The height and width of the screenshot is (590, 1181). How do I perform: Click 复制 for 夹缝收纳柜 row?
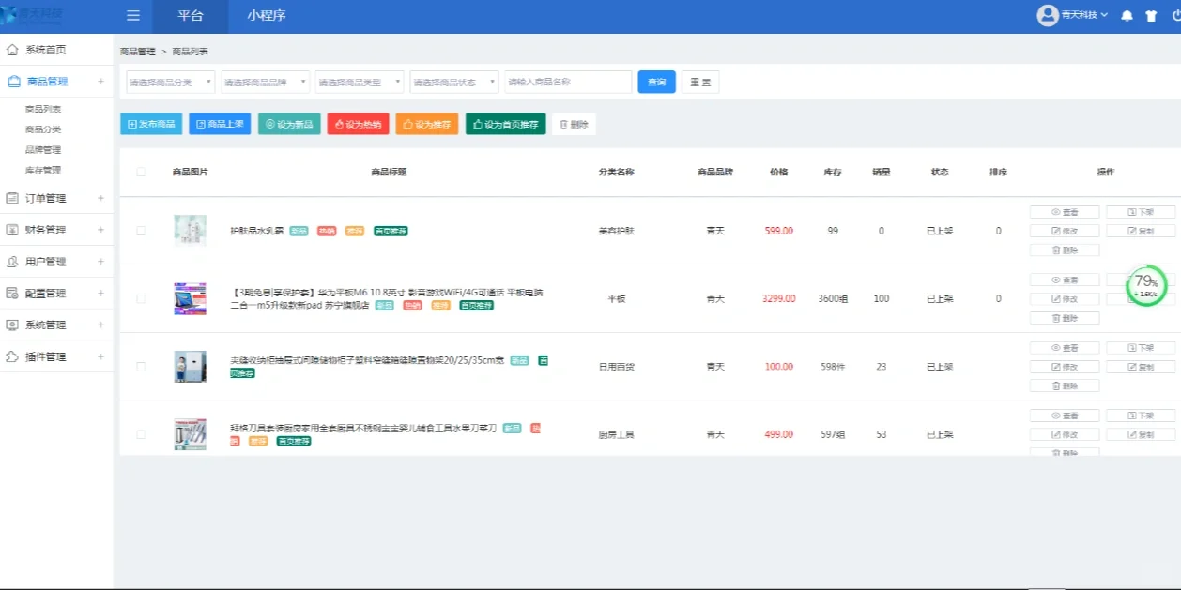click(1141, 367)
